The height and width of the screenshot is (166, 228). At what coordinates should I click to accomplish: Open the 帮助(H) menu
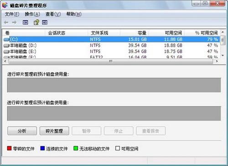pyautogui.click(x=74, y=14)
